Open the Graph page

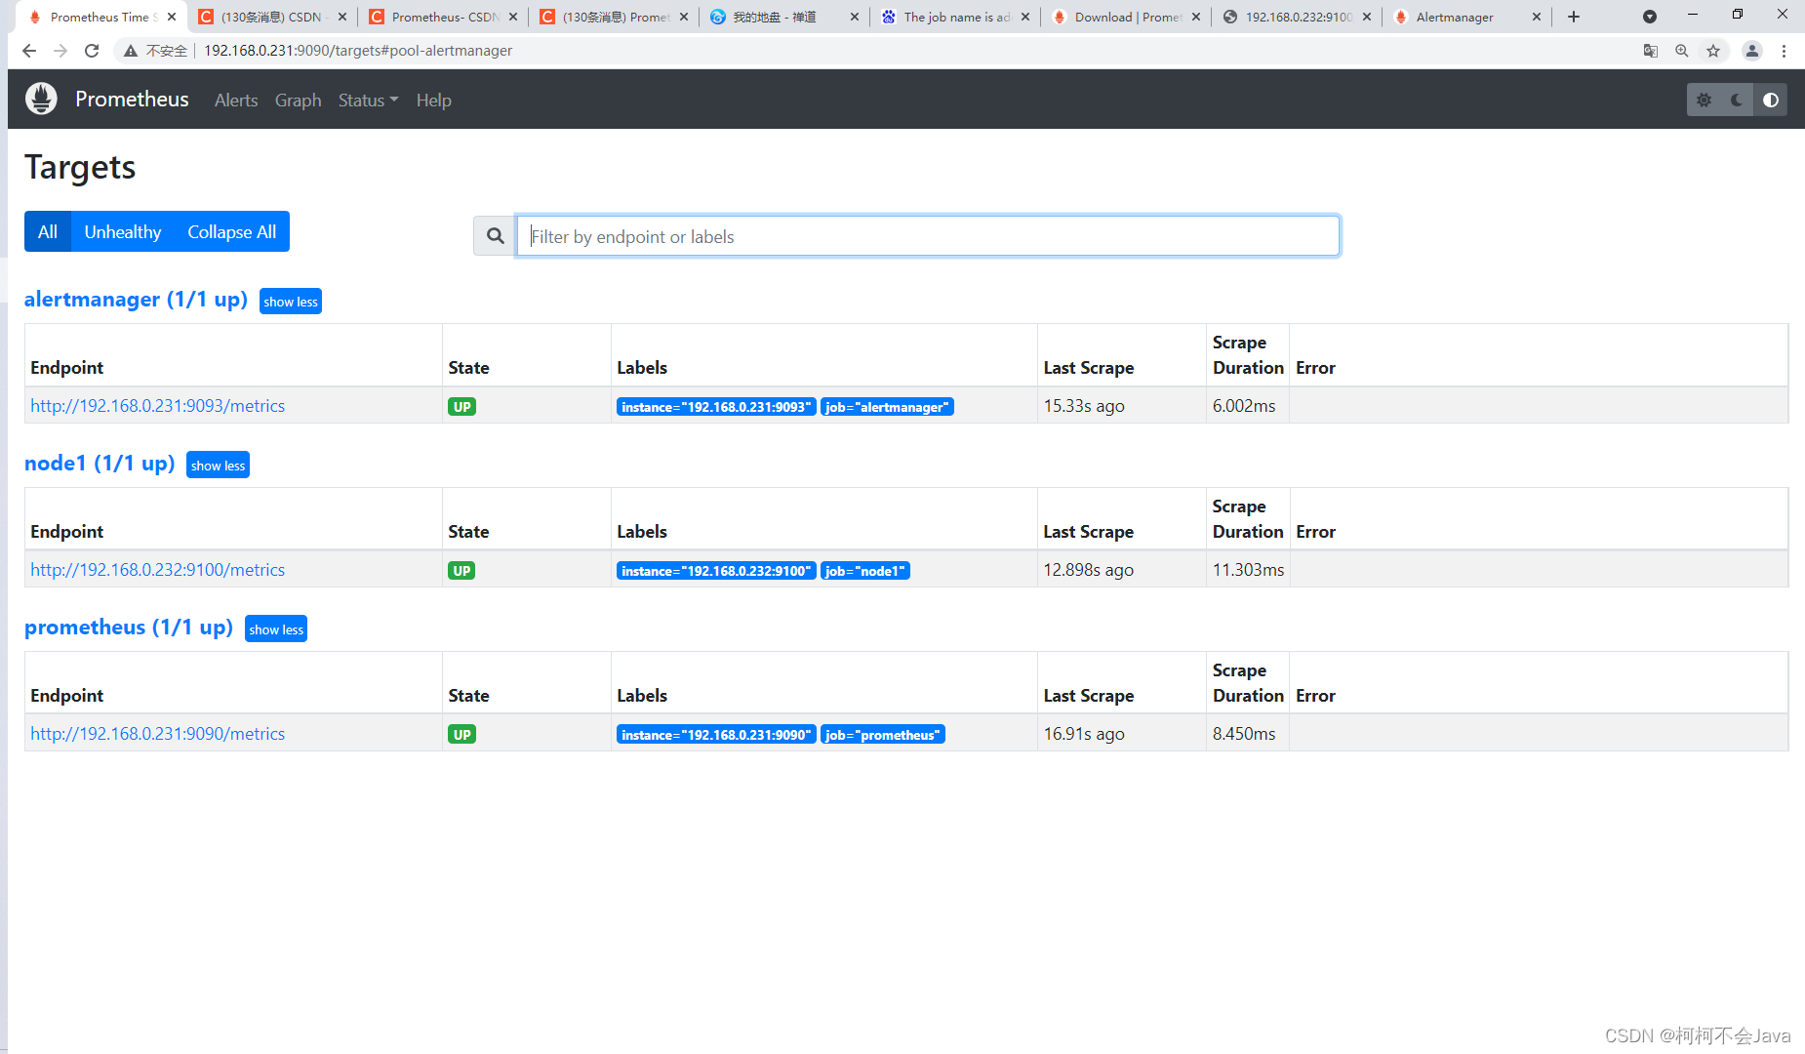click(298, 101)
